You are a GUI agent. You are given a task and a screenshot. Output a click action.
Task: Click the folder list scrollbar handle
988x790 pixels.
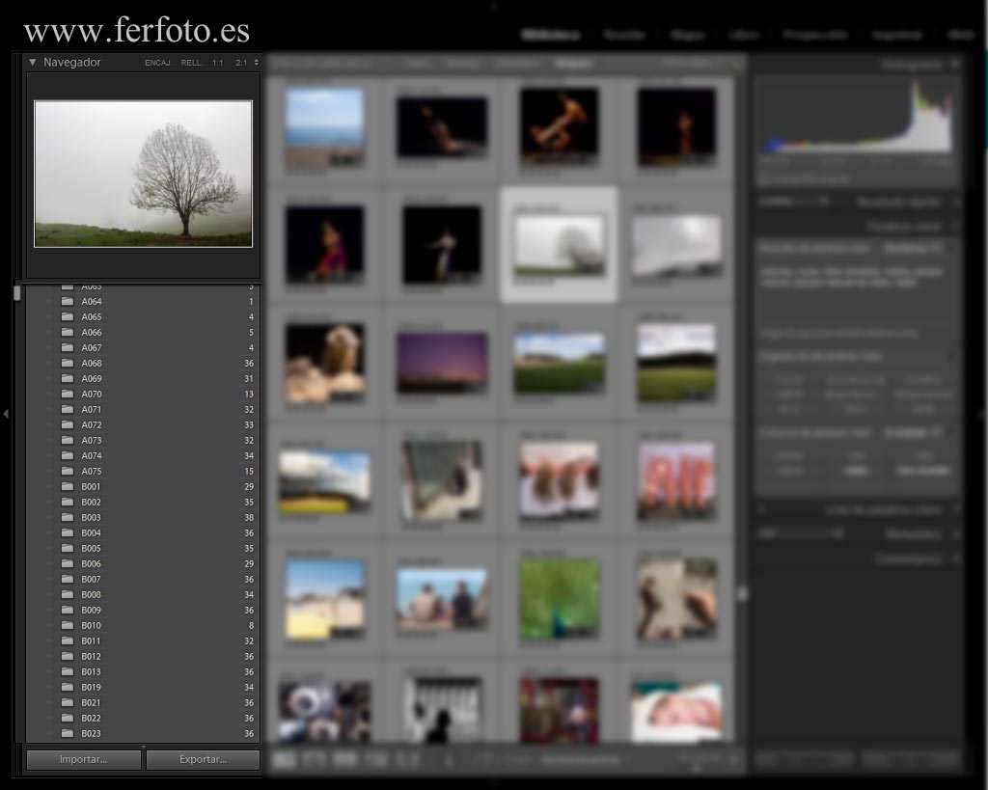[17, 293]
